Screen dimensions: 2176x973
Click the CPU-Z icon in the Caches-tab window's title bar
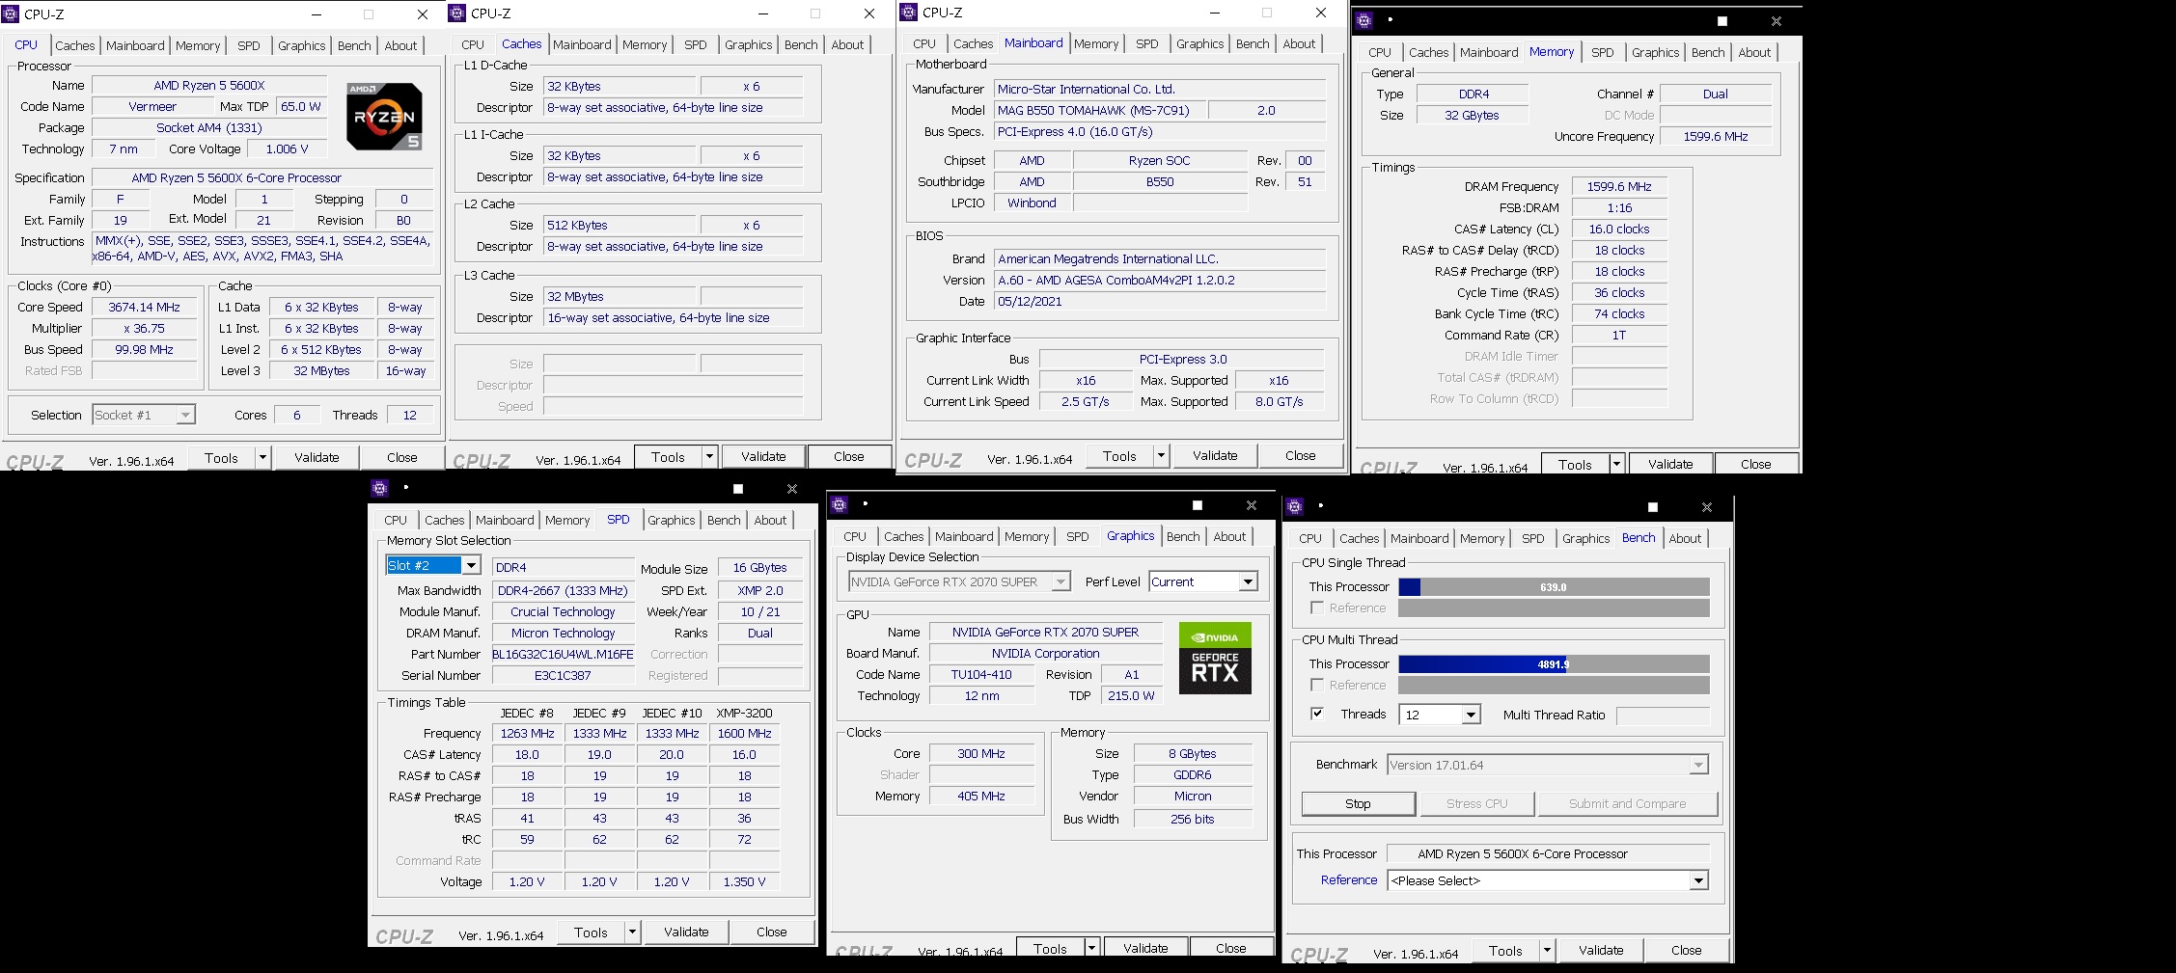[x=458, y=14]
